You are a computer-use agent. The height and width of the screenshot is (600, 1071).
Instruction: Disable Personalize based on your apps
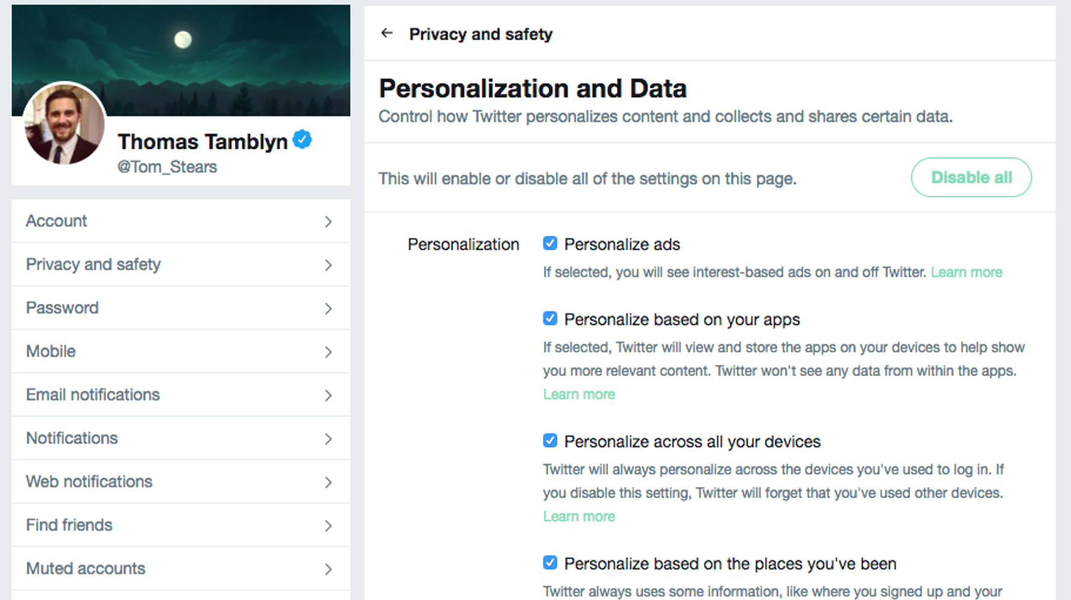click(549, 318)
